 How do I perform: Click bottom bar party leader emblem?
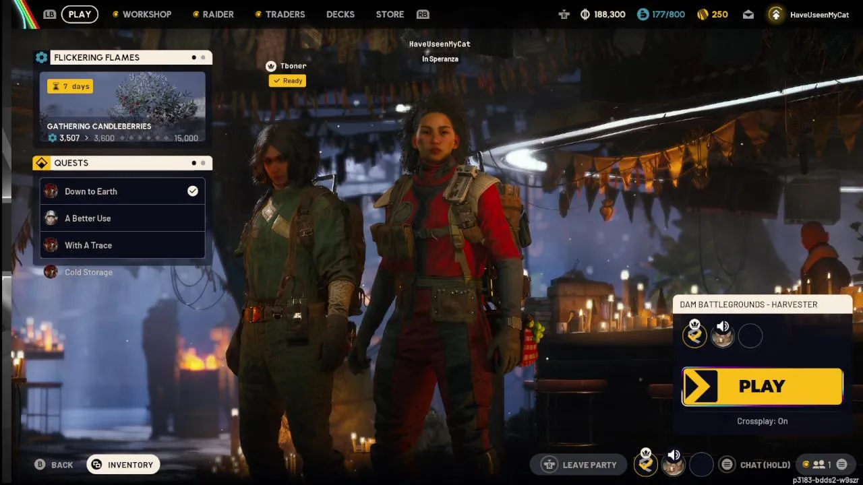646,463
